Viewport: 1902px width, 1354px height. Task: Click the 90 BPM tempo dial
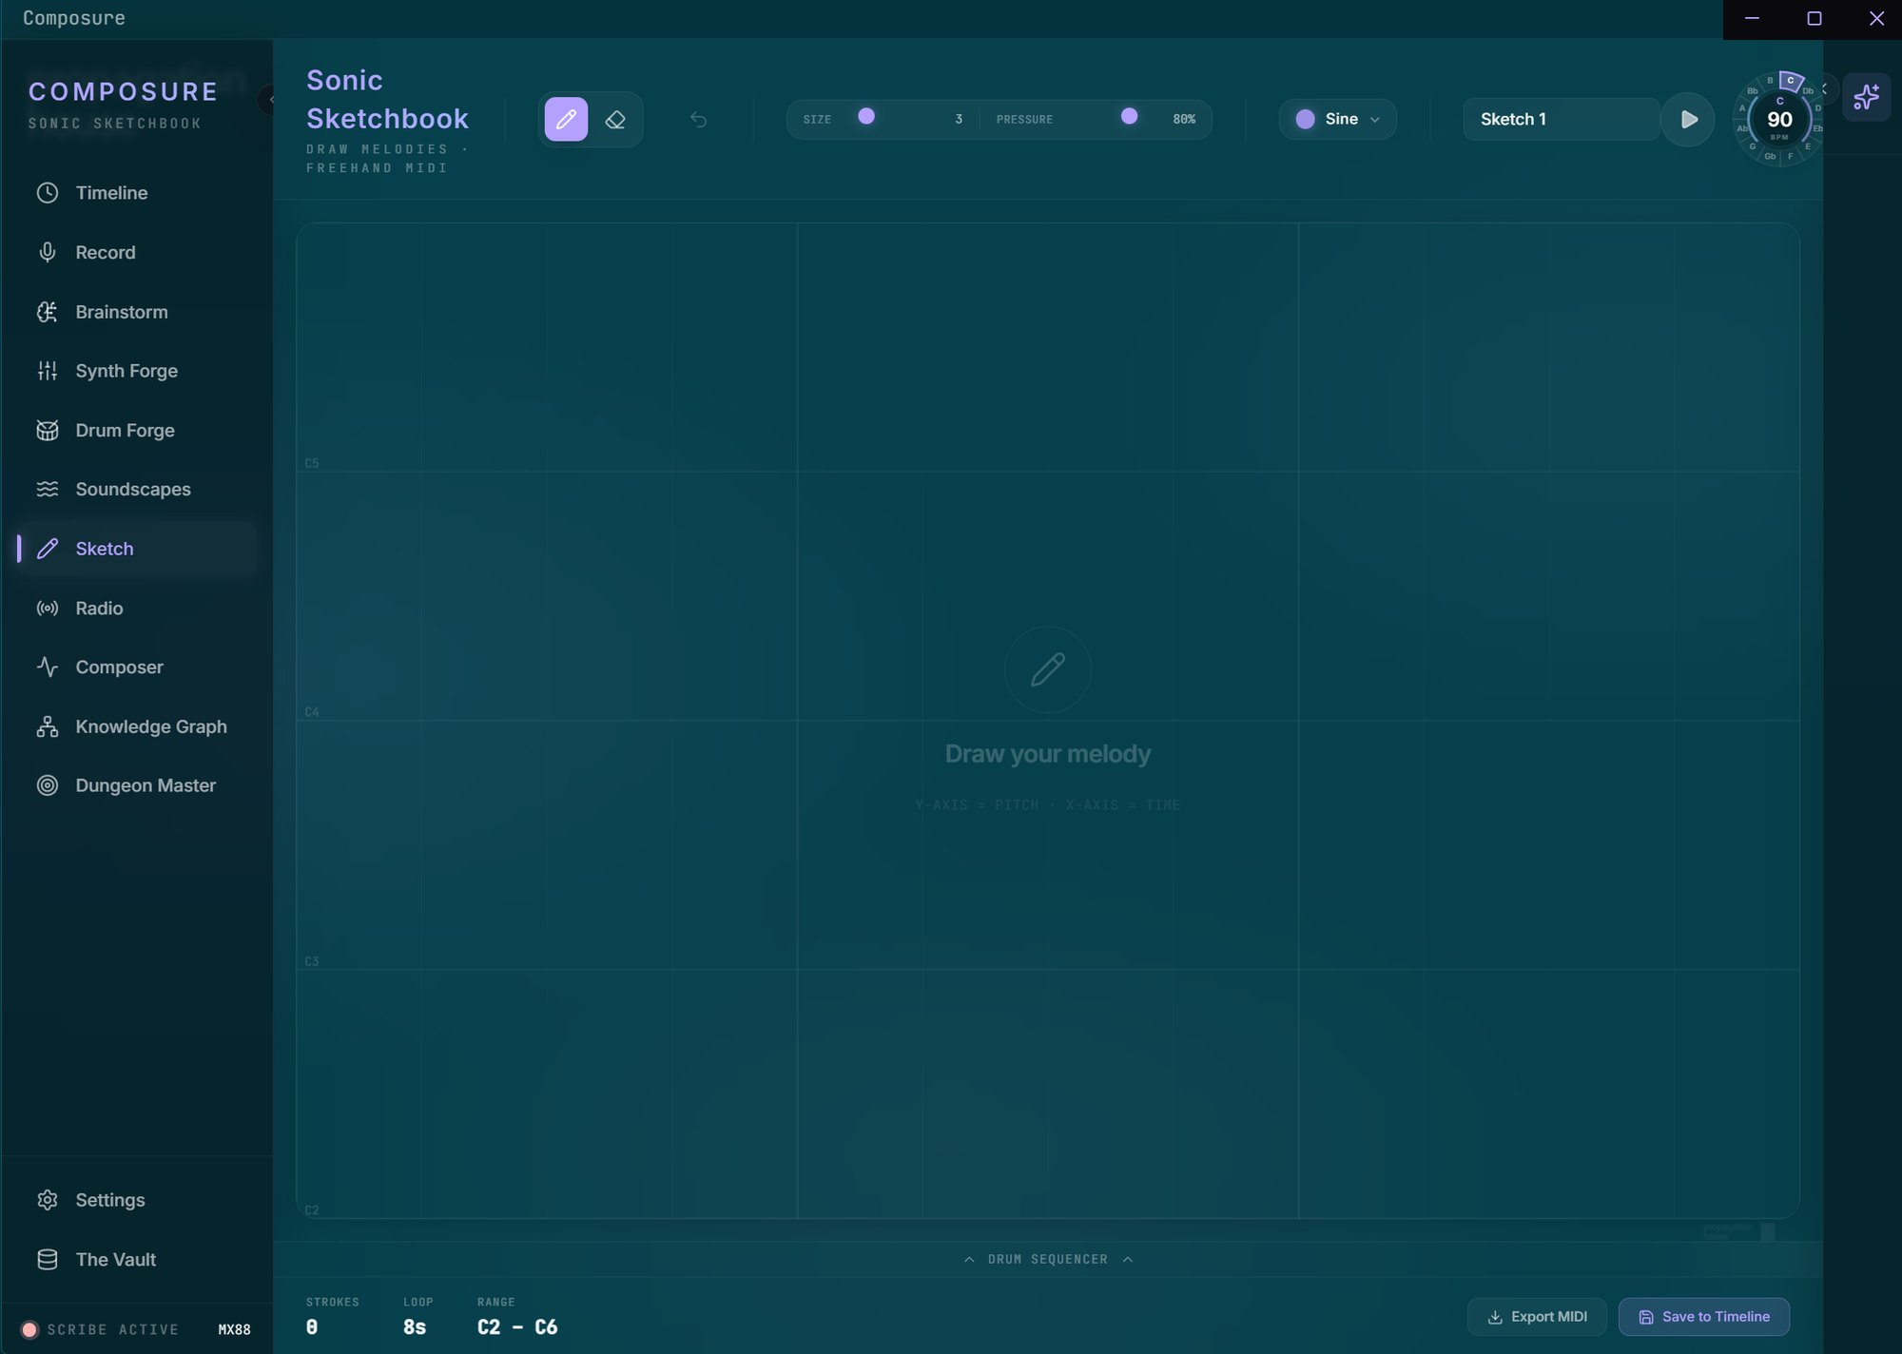point(1779,121)
